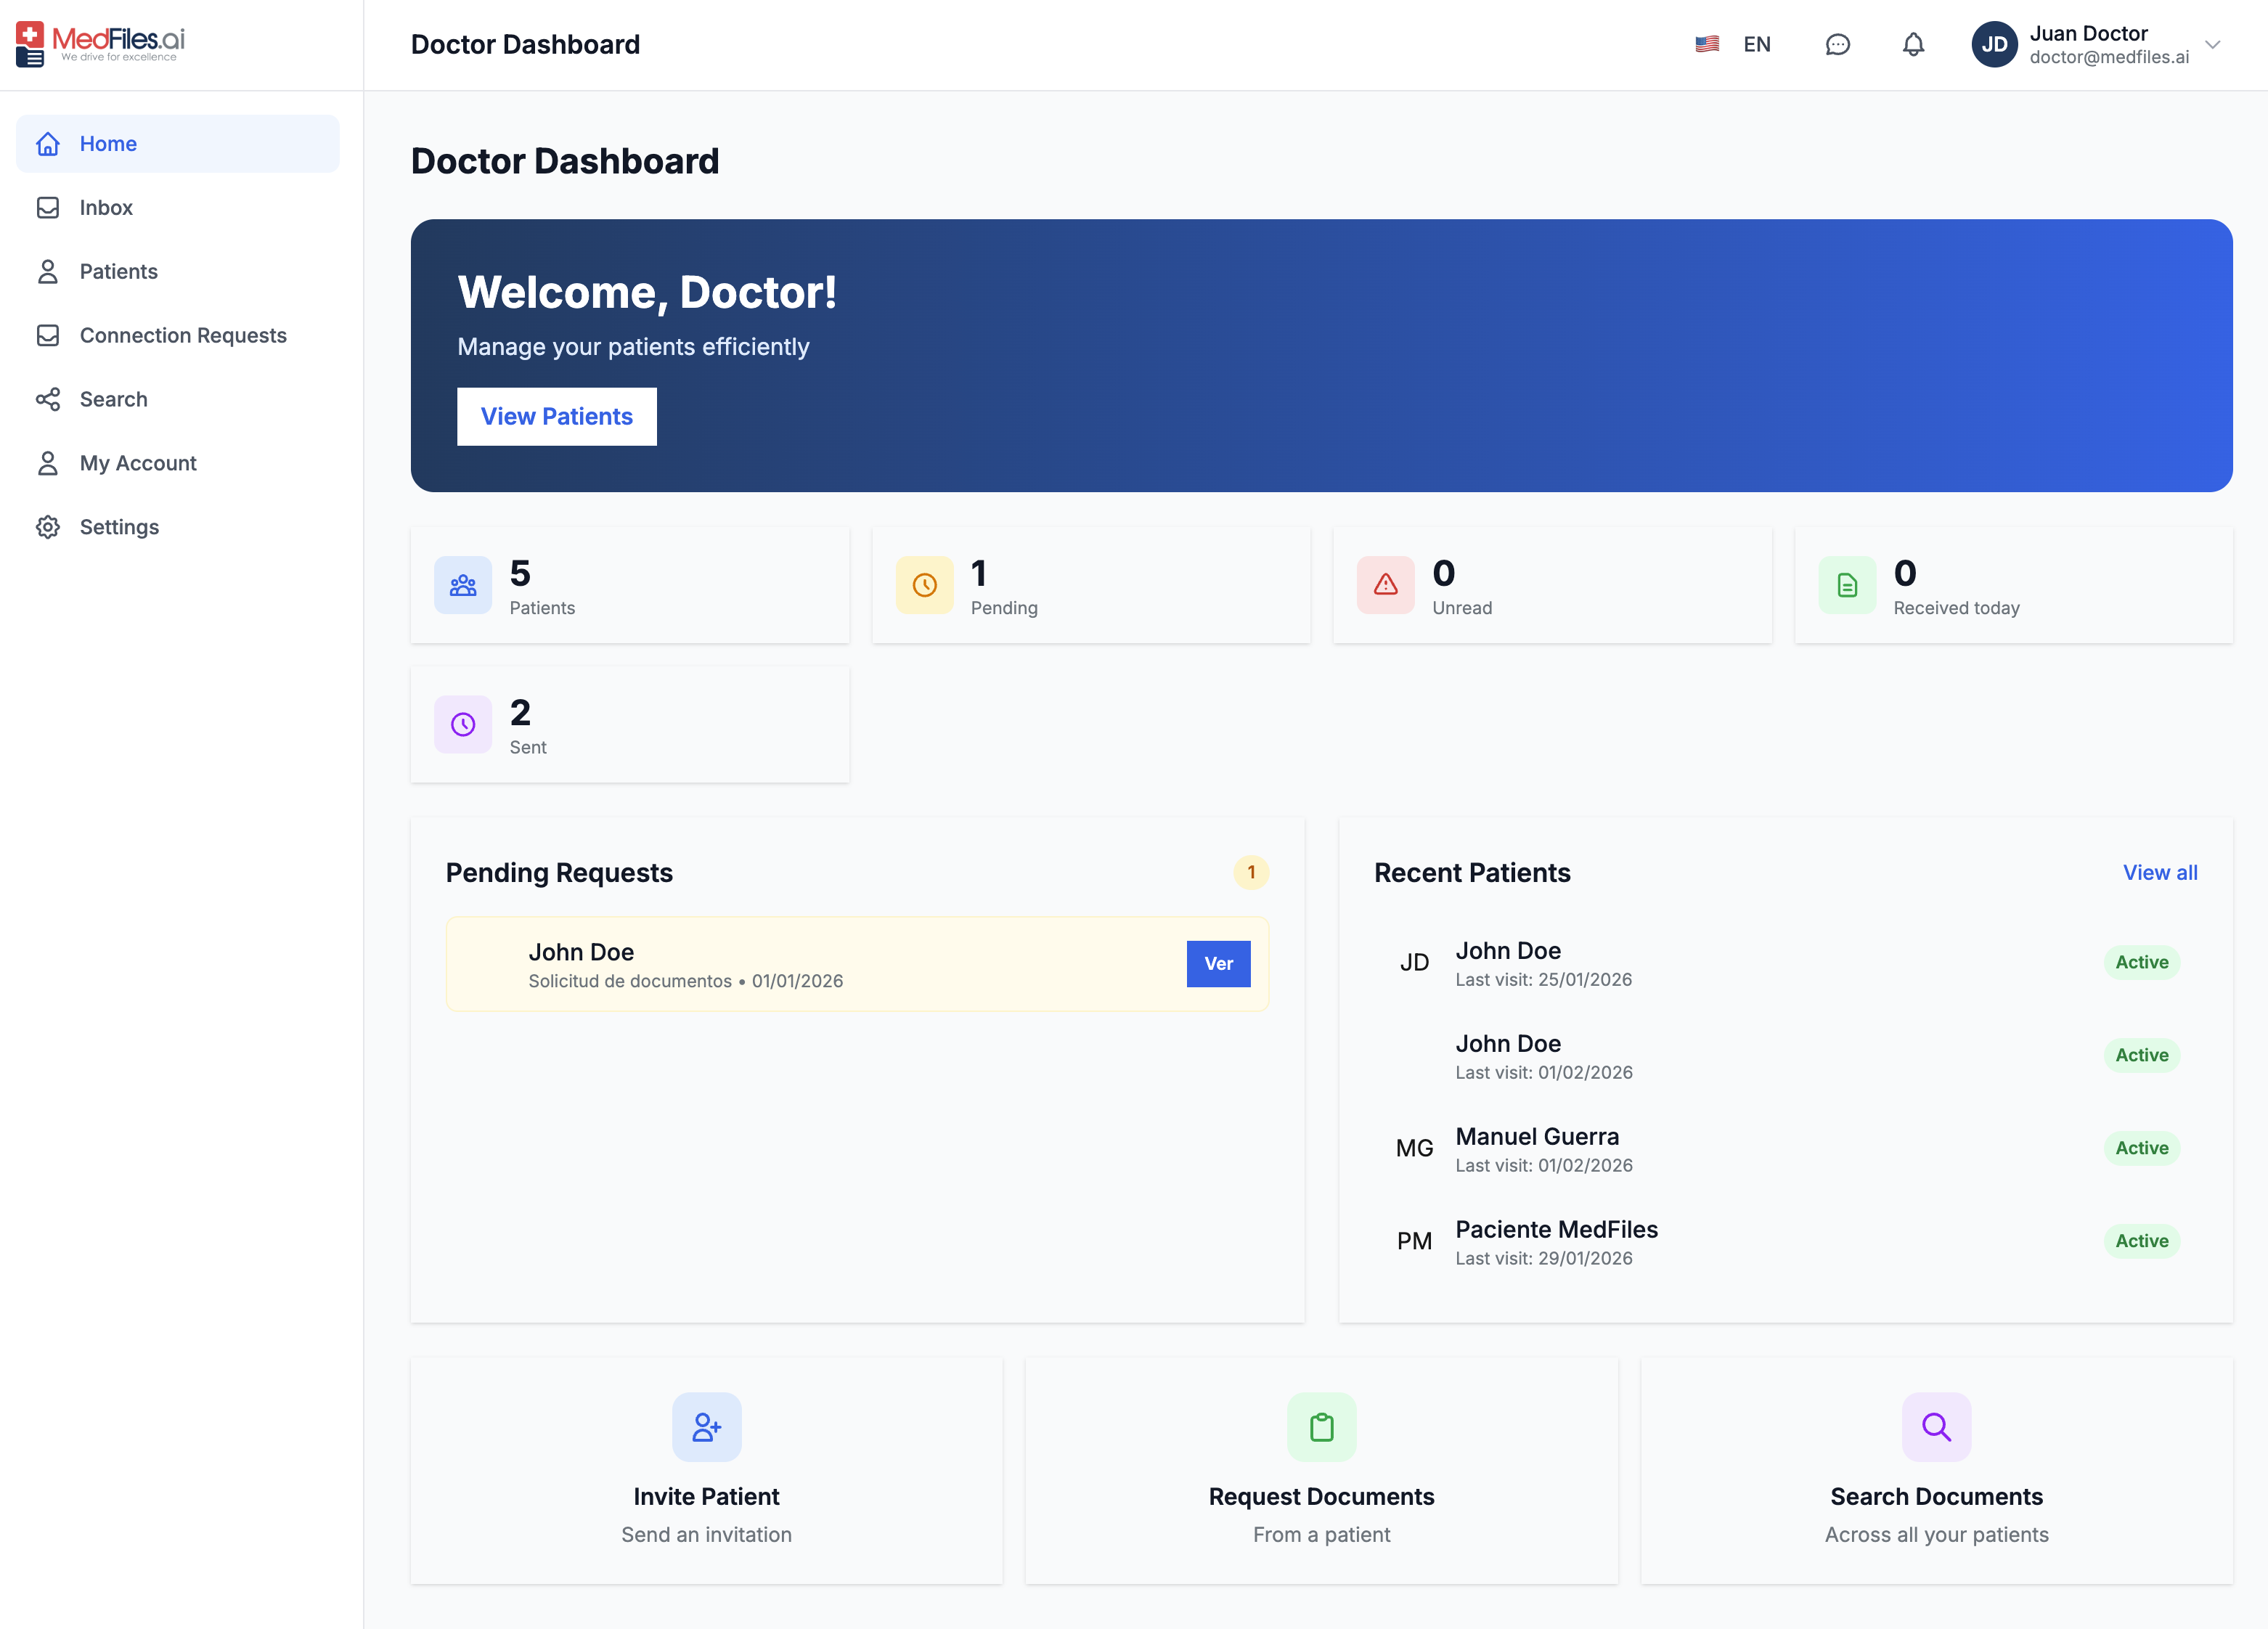Click Active badge for Manuel Guerra

(x=2141, y=1148)
